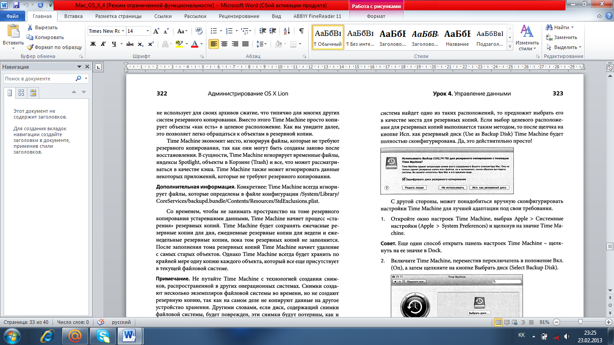Screen dimensions: 614x345
Task: Click the text highlight color button
Action: tap(179, 44)
